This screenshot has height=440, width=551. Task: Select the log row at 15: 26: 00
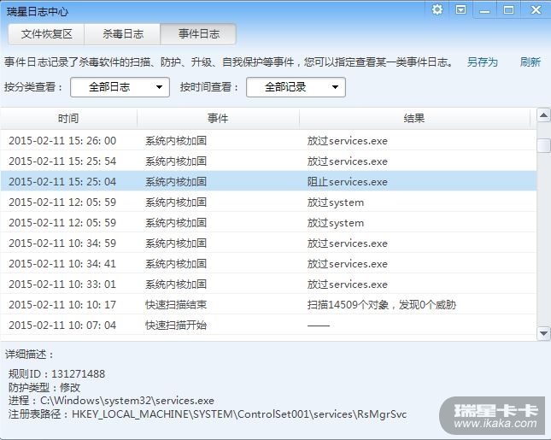(x=268, y=141)
